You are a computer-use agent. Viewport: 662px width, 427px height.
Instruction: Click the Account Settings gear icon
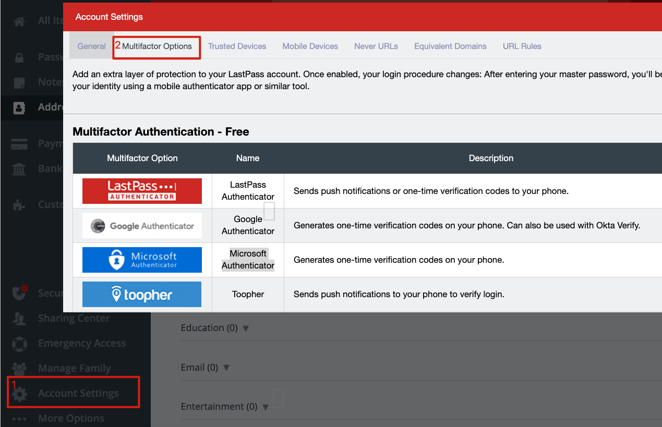[x=19, y=395]
